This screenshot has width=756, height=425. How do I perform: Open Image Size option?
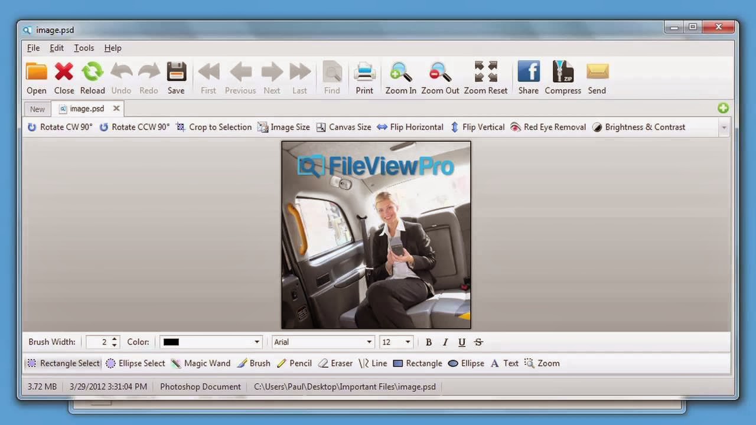283,127
